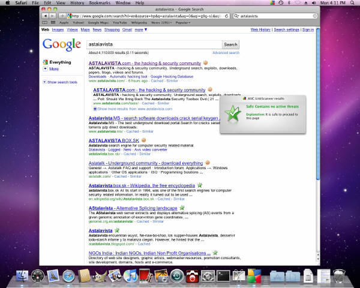Open Top Sites grid icon
This screenshot has height=288, width=360.
53,23
